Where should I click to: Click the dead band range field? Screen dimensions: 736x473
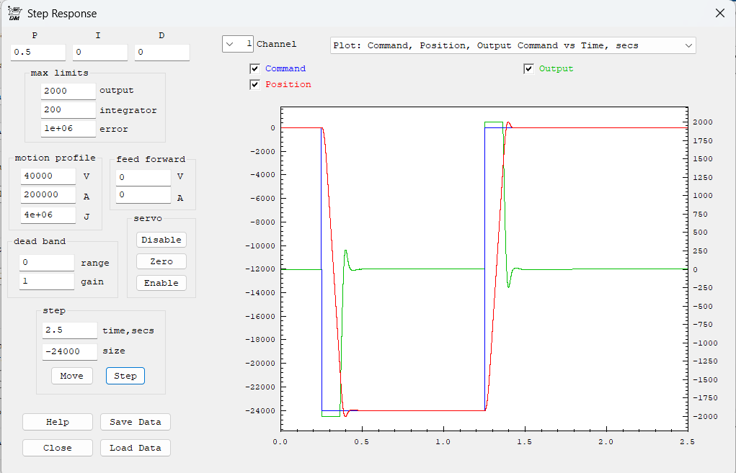coord(47,263)
